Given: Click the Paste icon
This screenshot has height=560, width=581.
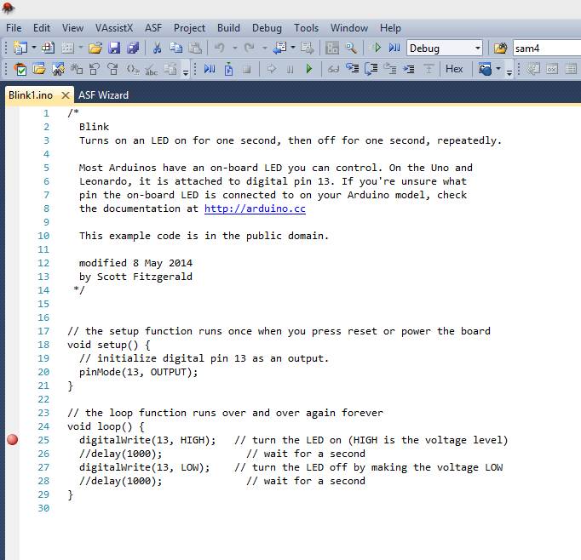Looking at the screenshot, I should pos(195,49).
